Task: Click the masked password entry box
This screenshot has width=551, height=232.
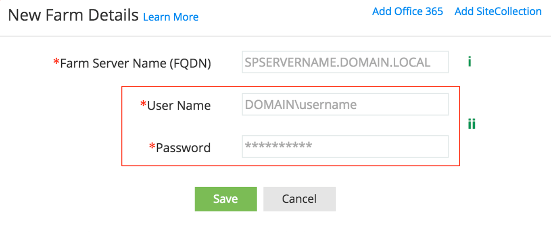Action: pos(345,146)
